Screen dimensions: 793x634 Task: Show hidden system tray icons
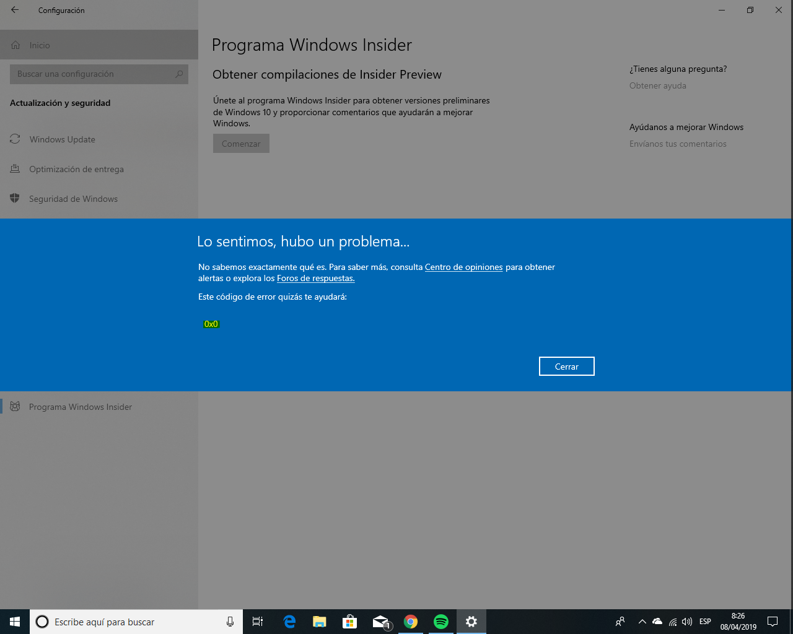642,622
